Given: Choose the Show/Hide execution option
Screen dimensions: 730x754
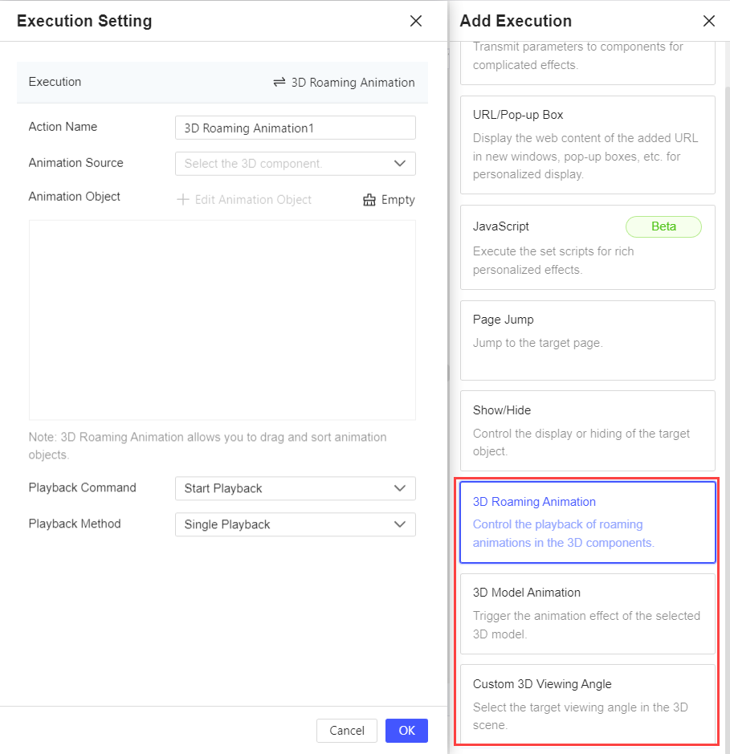Looking at the screenshot, I should (x=587, y=430).
